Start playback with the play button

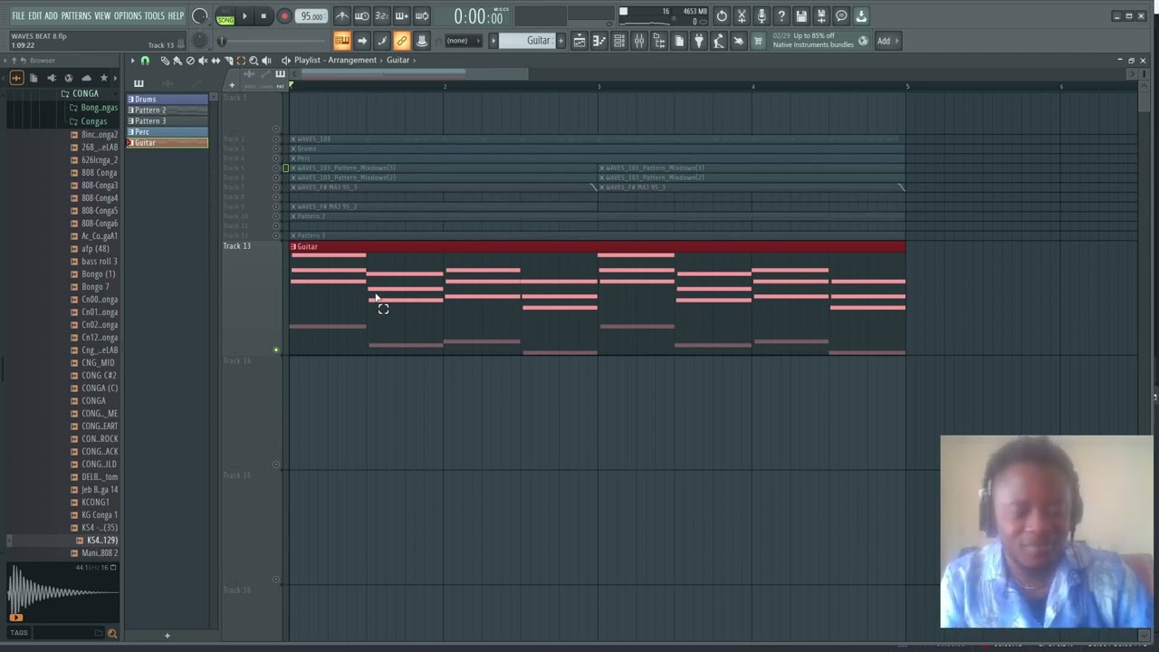[244, 16]
